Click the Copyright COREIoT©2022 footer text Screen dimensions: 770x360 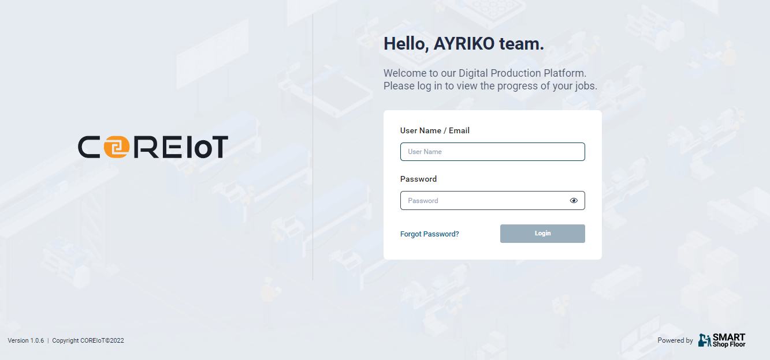[x=88, y=341]
